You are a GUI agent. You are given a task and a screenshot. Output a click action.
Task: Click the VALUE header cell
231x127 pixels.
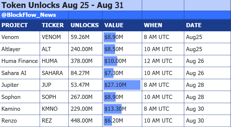click(x=122, y=25)
